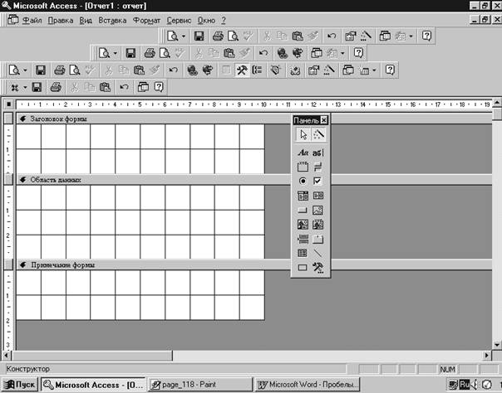Switch to Microsoft Word in the taskbar

(x=308, y=385)
